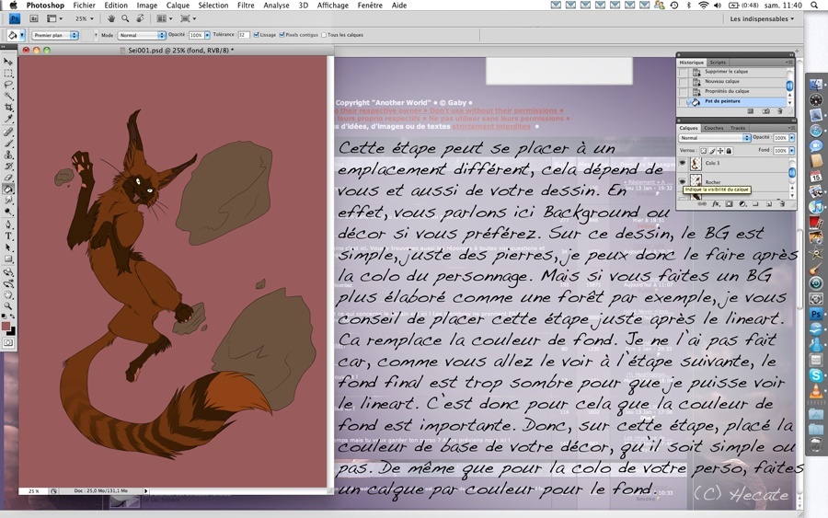
Task: Add layer style fx button
Action: click(716, 204)
